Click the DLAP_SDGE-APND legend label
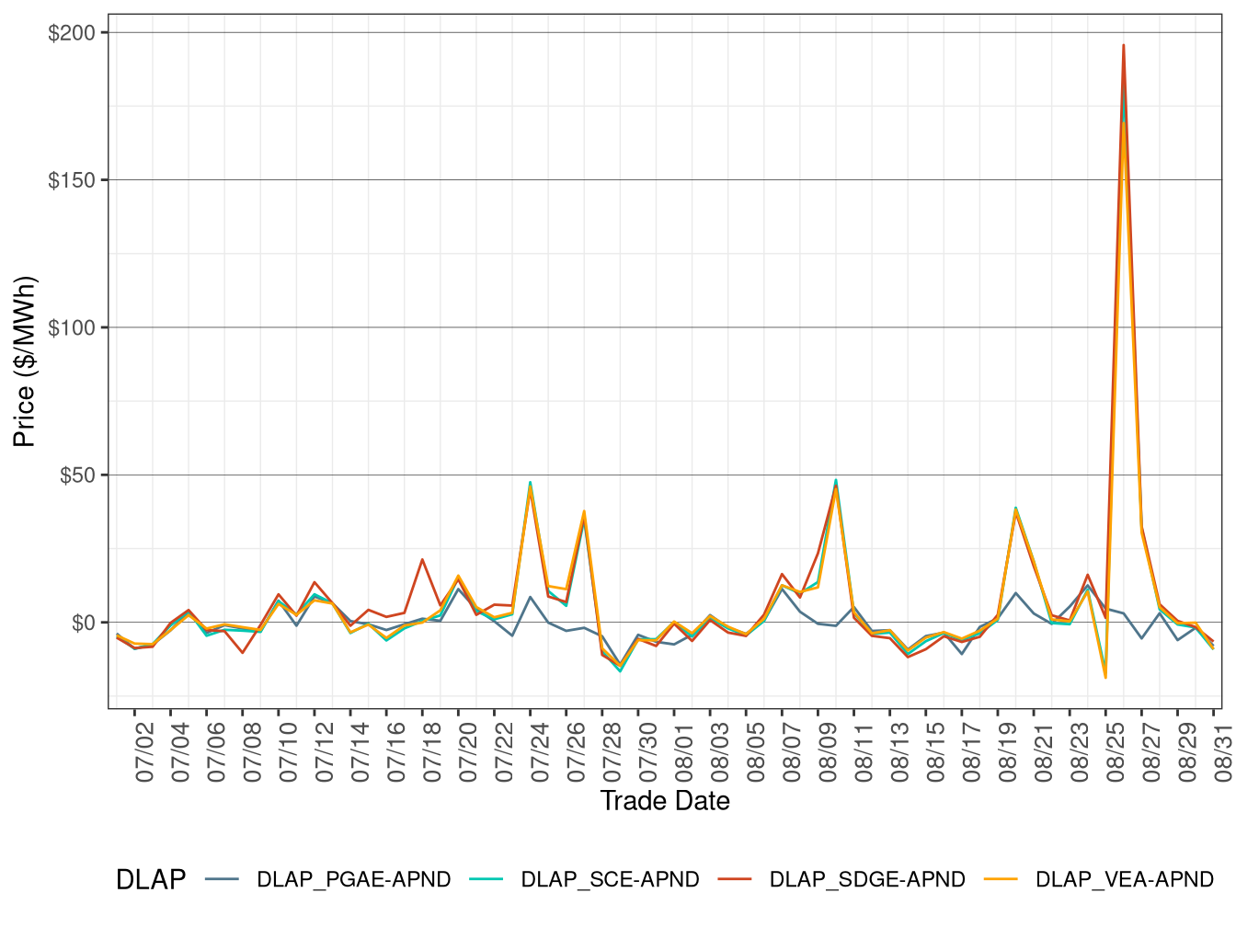 (x=867, y=879)
